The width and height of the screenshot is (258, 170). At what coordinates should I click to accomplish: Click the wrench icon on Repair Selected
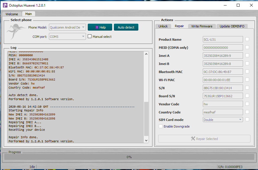pyautogui.click(x=193, y=139)
